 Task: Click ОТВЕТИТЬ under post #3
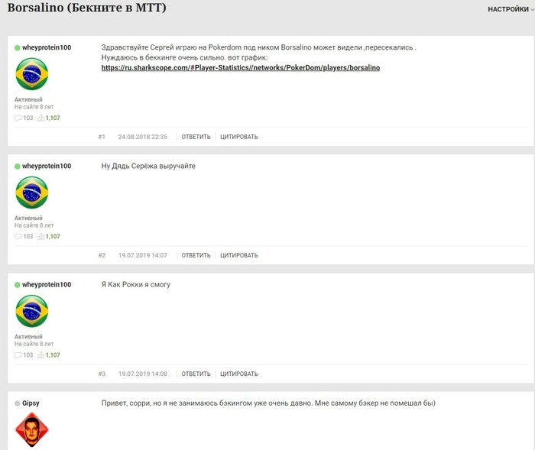tap(196, 374)
